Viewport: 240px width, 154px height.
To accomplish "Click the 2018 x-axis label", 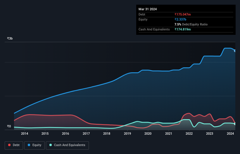I will pos(107,134).
